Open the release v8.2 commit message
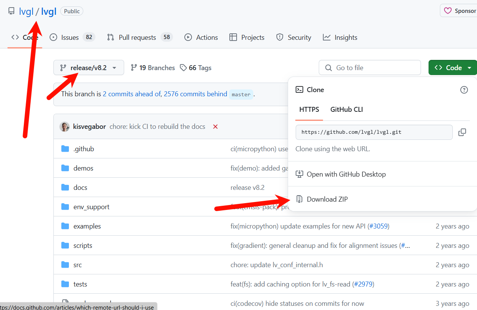The height and width of the screenshot is (310, 477). pos(248,188)
